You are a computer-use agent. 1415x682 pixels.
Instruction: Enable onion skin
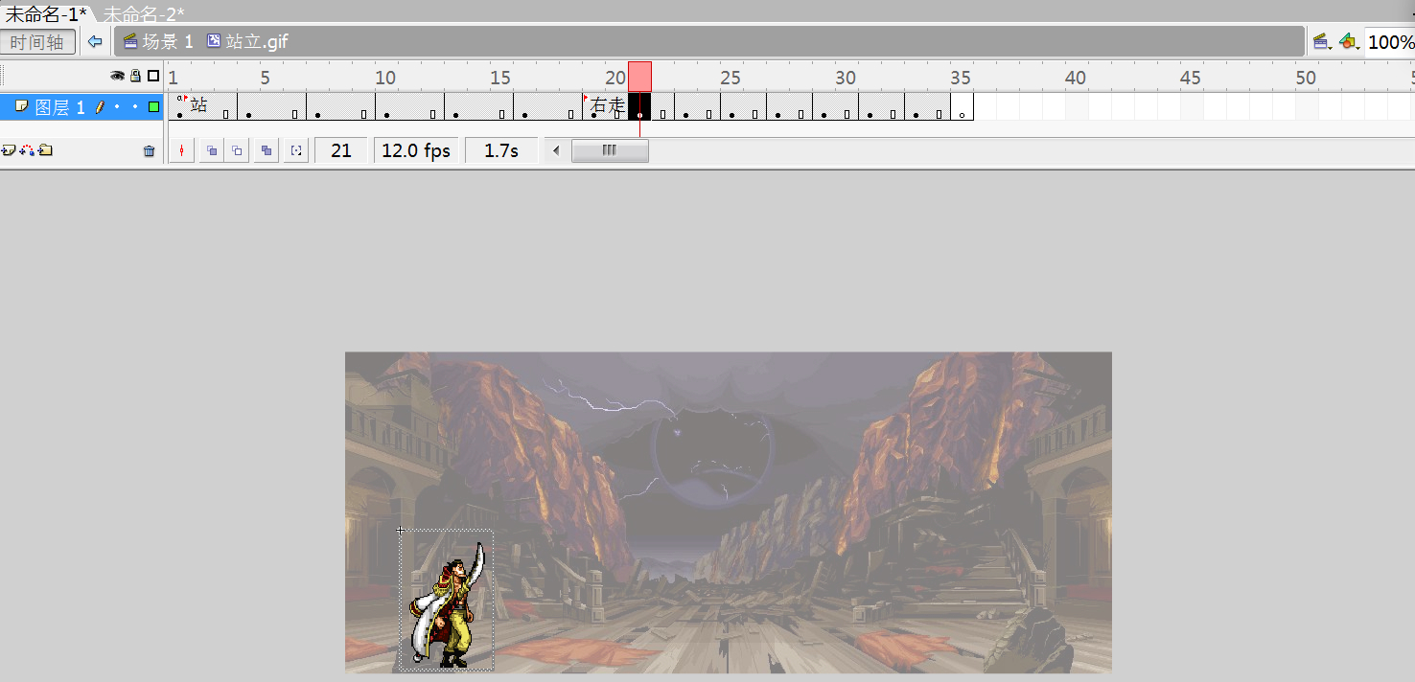pos(212,150)
